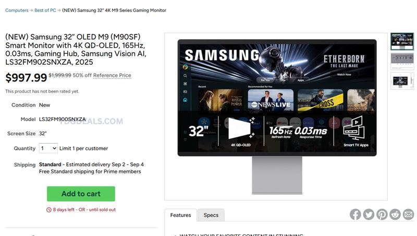Image resolution: width=417 pixels, height=236 pixels.
Task: Click the Reference Price link
Action: [x=112, y=75]
